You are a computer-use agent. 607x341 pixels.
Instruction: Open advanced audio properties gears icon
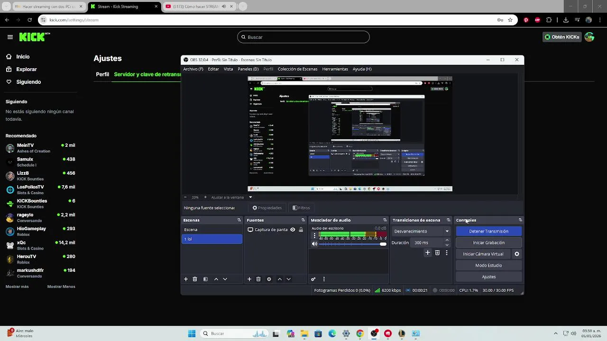(313, 279)
